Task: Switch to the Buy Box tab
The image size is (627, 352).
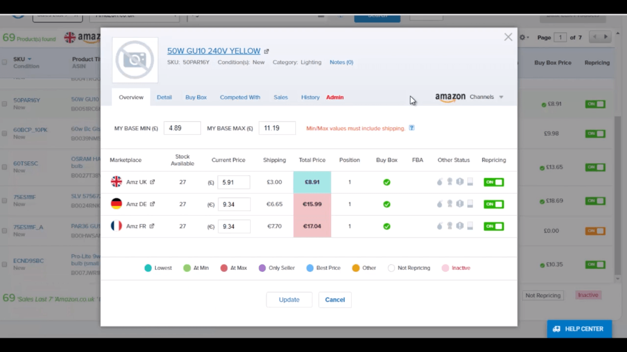Action: (x=196, y=97)
